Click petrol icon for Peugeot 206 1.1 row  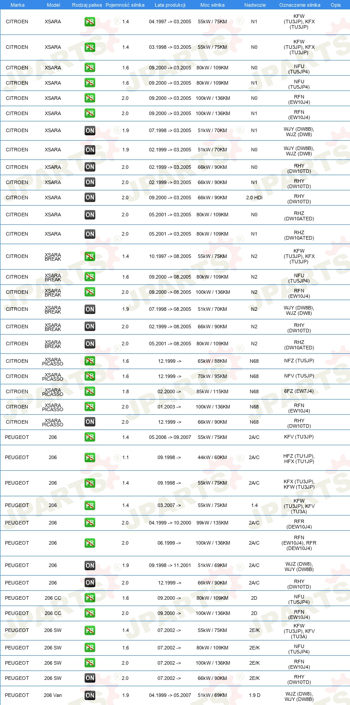click(90, 458)
